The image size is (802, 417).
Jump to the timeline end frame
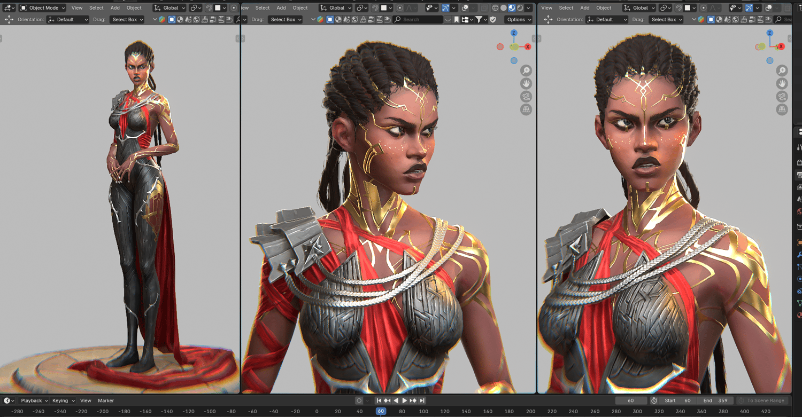click(422, 400)
